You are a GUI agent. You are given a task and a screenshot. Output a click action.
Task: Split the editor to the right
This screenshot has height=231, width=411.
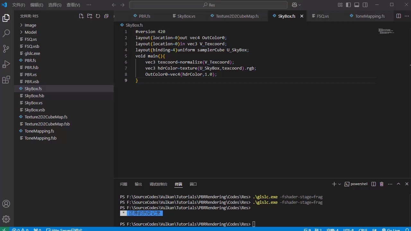(398, 16)
